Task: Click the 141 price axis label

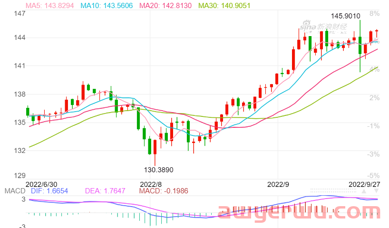Action: click(19, 66)
